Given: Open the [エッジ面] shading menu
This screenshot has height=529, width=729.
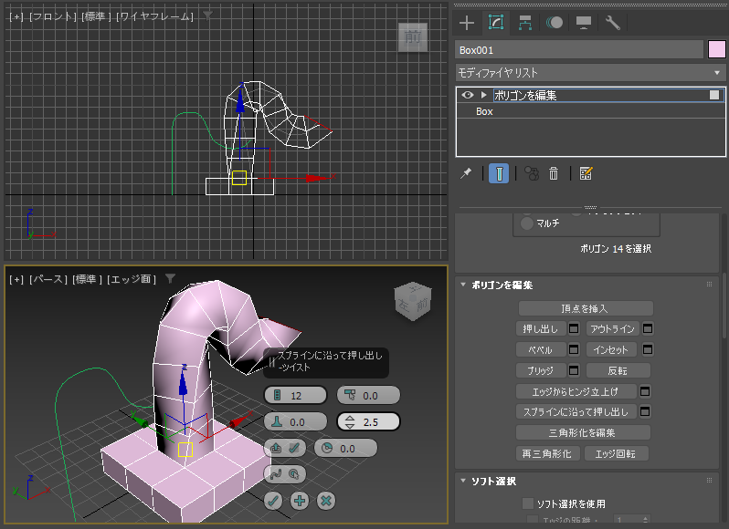Looking at the screenshot, I should tap(132, 279).
